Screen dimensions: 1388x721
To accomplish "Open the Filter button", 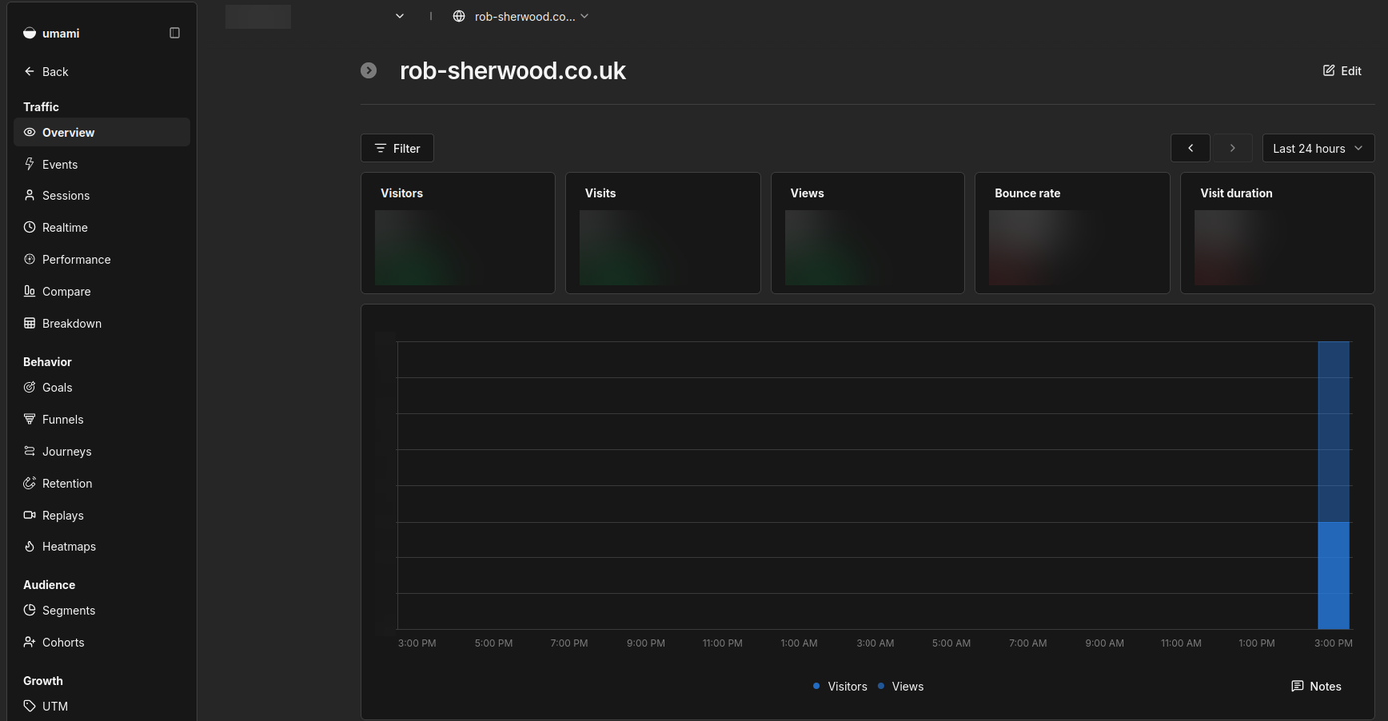I will point(397,148).
